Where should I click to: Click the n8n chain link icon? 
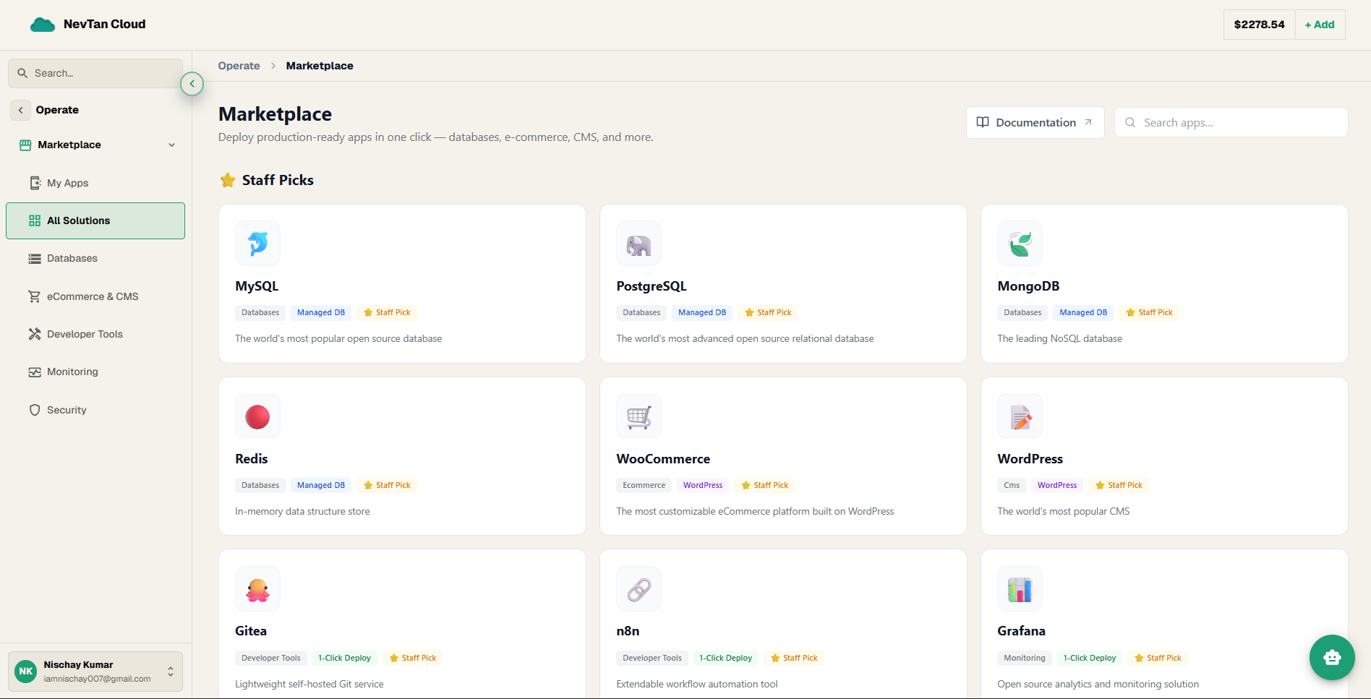[638, 589]
